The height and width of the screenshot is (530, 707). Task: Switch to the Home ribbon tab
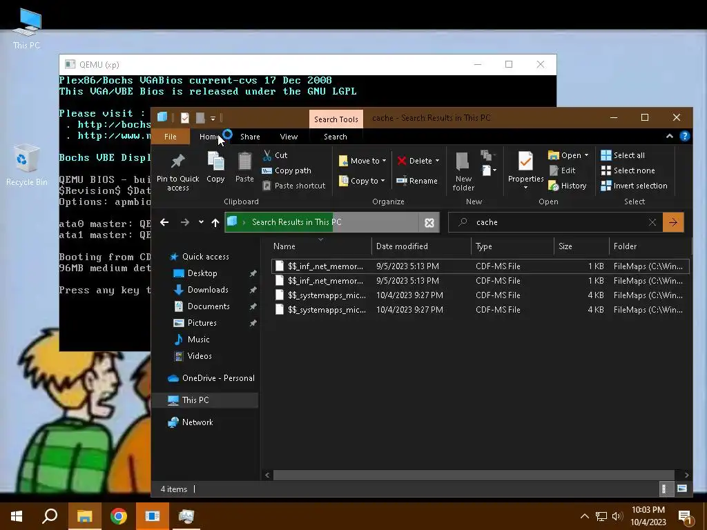point(209,137)
